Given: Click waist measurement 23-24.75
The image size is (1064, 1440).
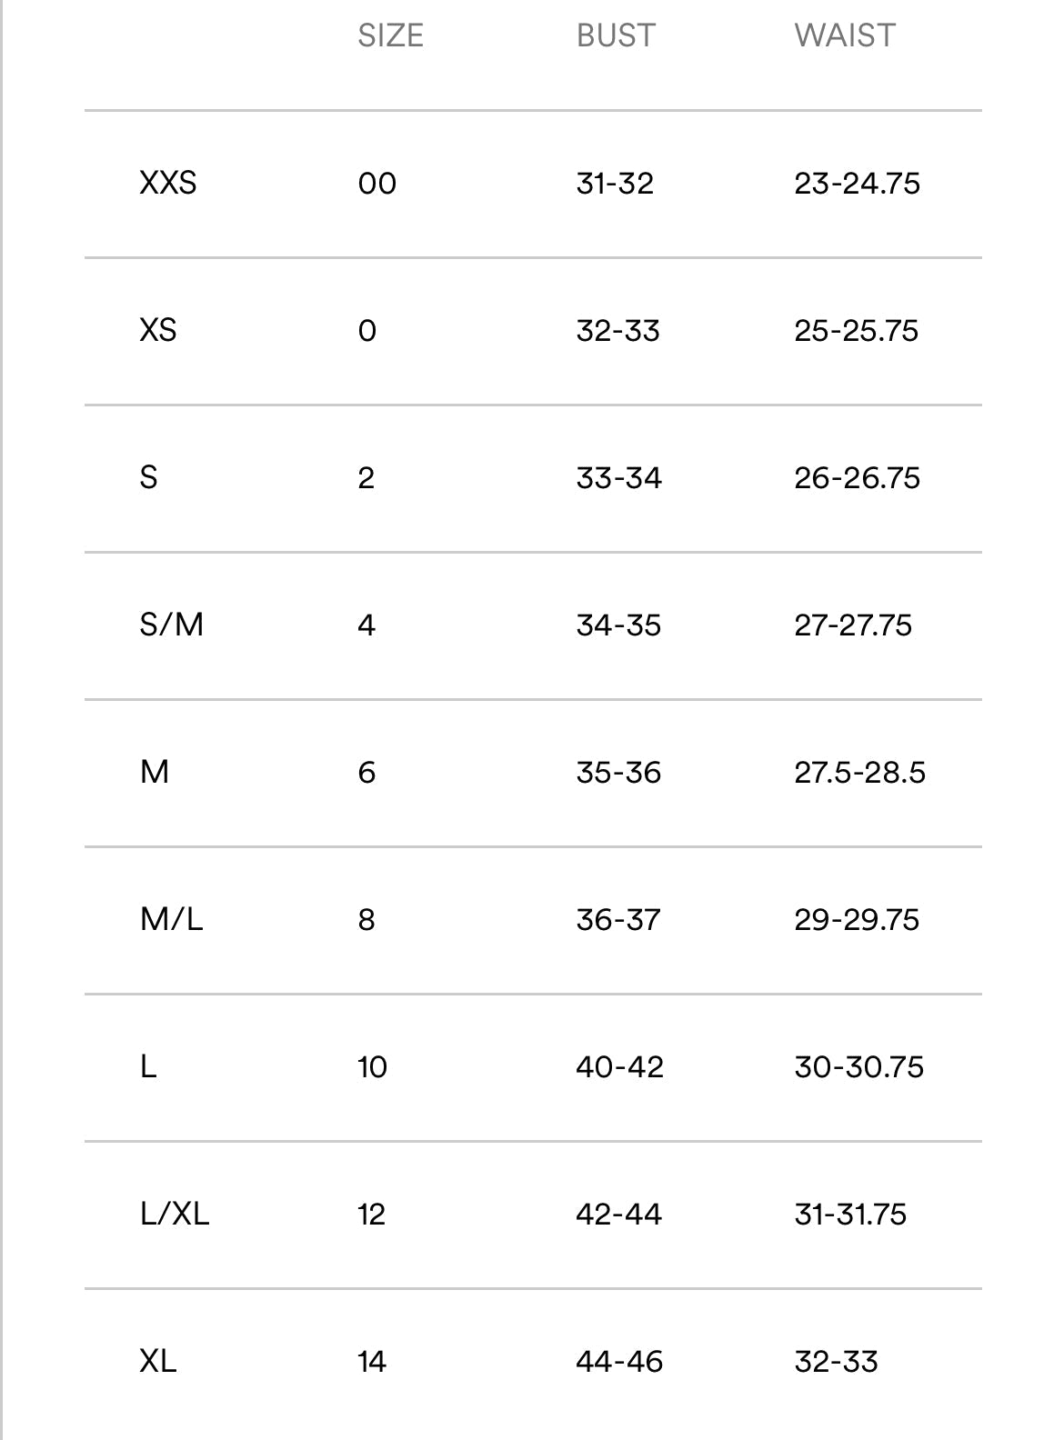Looking at the screenshot, I should pos(857,184).
